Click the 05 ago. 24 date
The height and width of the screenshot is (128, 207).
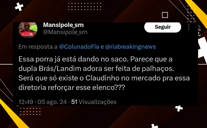point(52,102)
